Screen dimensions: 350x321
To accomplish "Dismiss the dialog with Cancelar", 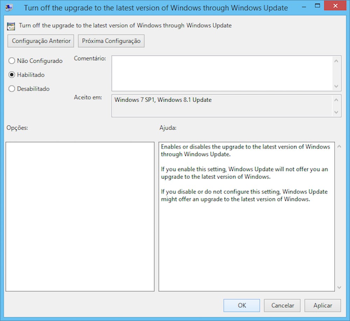I will [282, 305].
